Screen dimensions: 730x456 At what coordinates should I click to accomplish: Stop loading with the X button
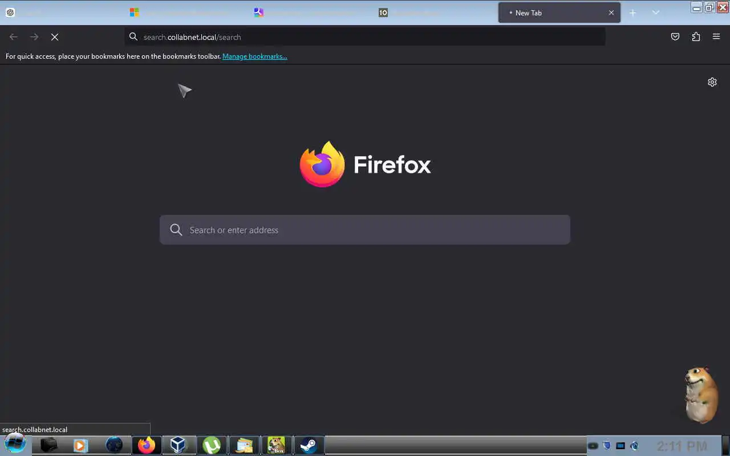[55, 36]
